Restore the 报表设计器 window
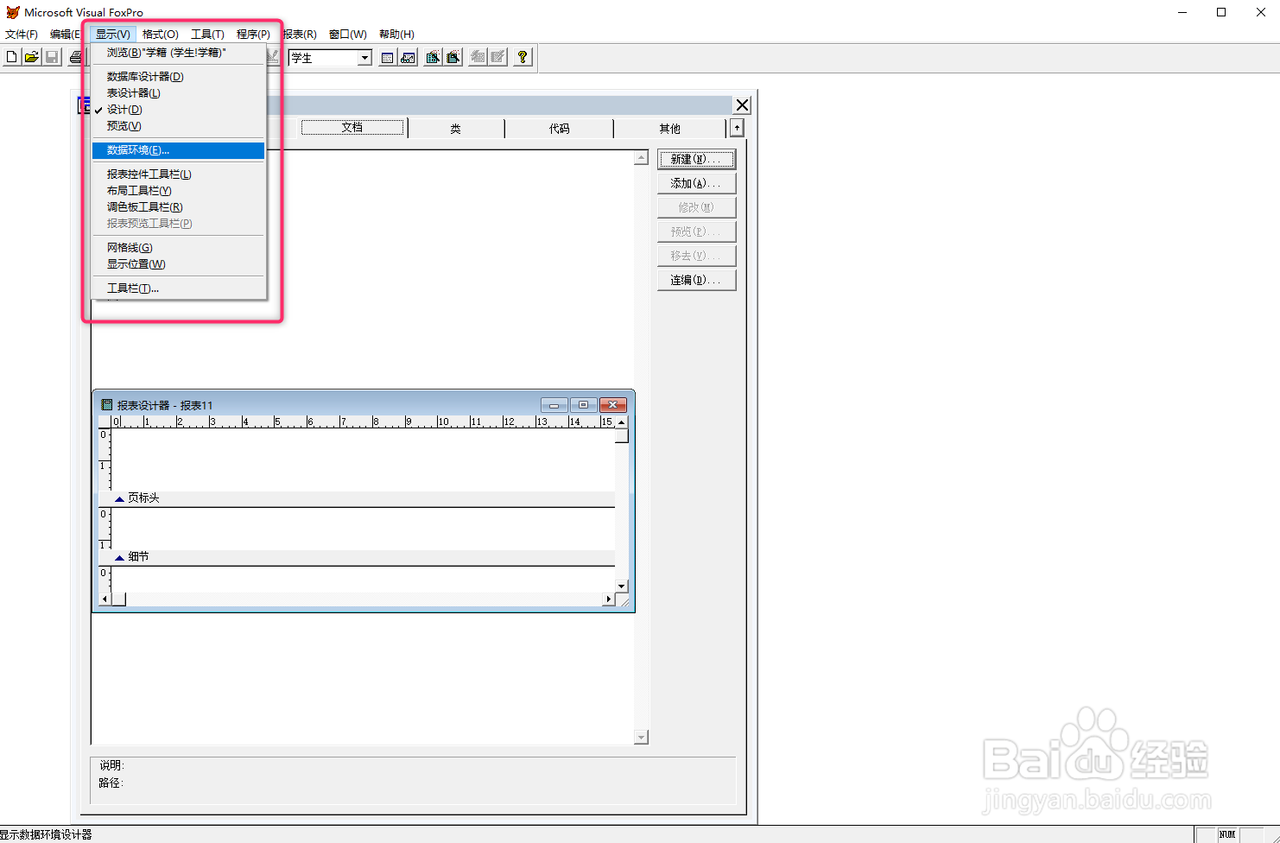1280x843 pixels. pyautogui.click(x=583, y=405)
